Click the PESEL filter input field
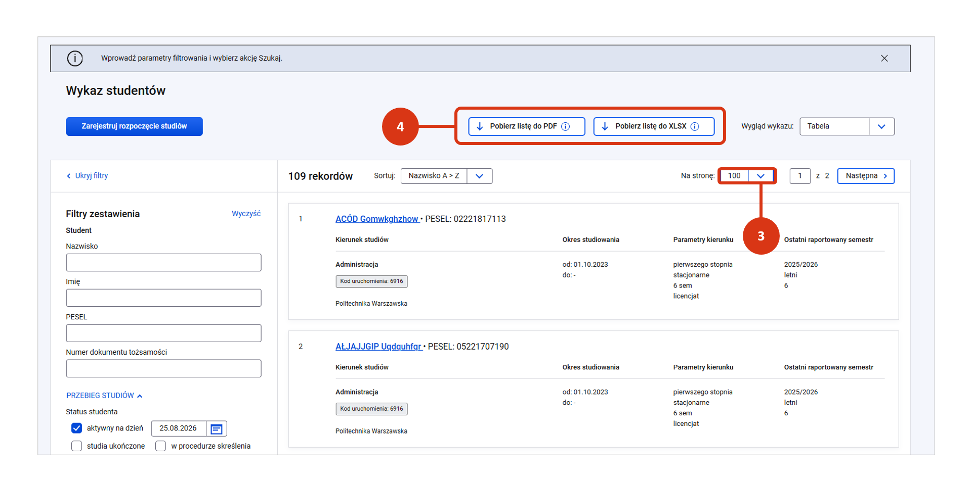The width and height of the screenshot is (971, 481). tap(163, 333)
